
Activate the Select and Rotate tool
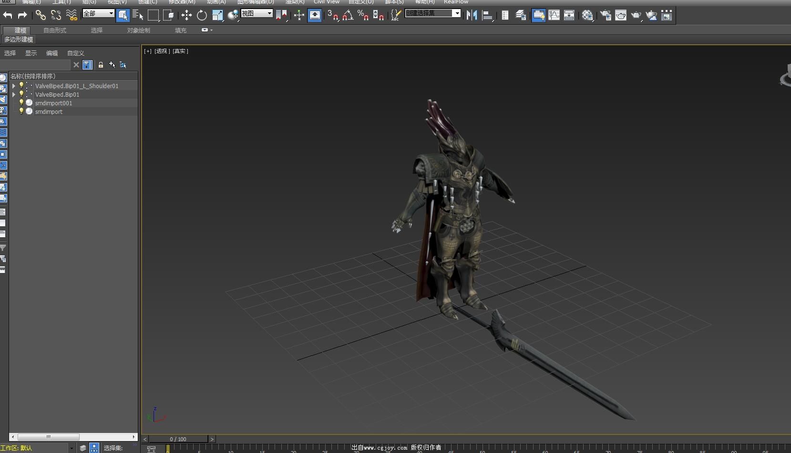tap(202, 15)
